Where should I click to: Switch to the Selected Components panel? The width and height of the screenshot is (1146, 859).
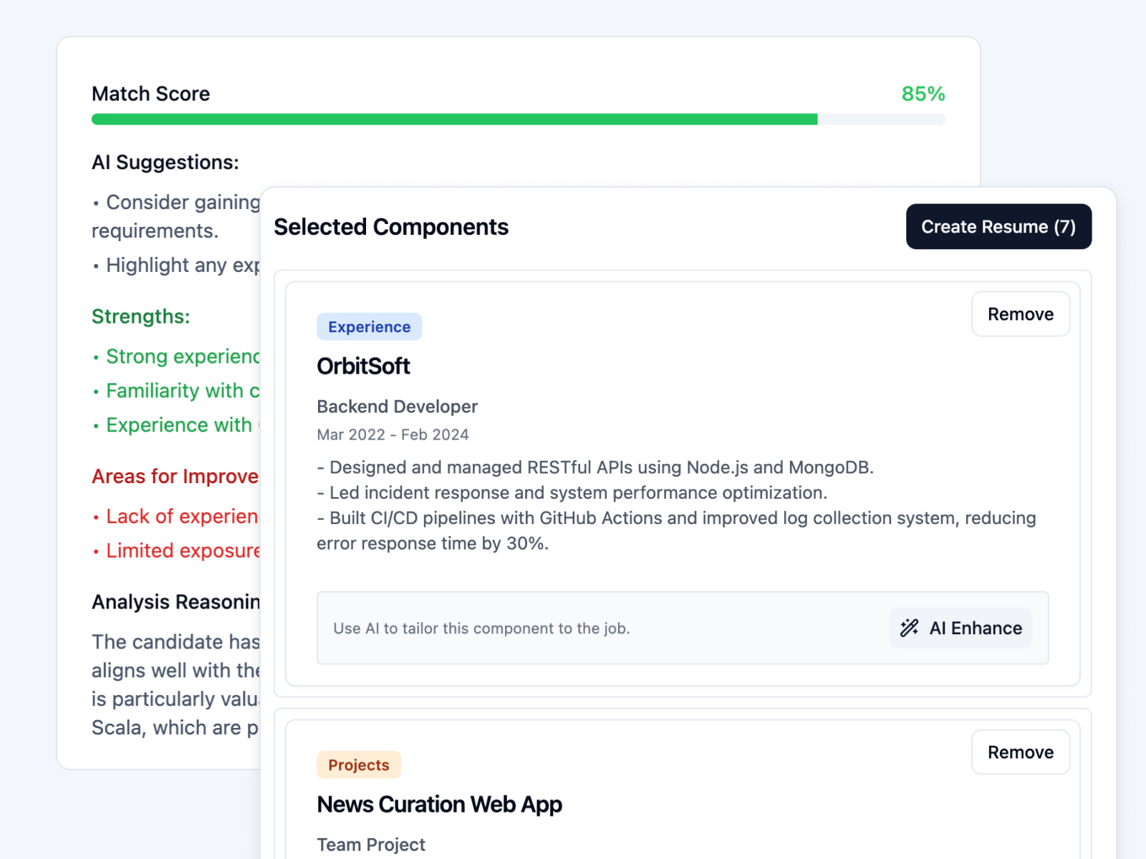391,227
